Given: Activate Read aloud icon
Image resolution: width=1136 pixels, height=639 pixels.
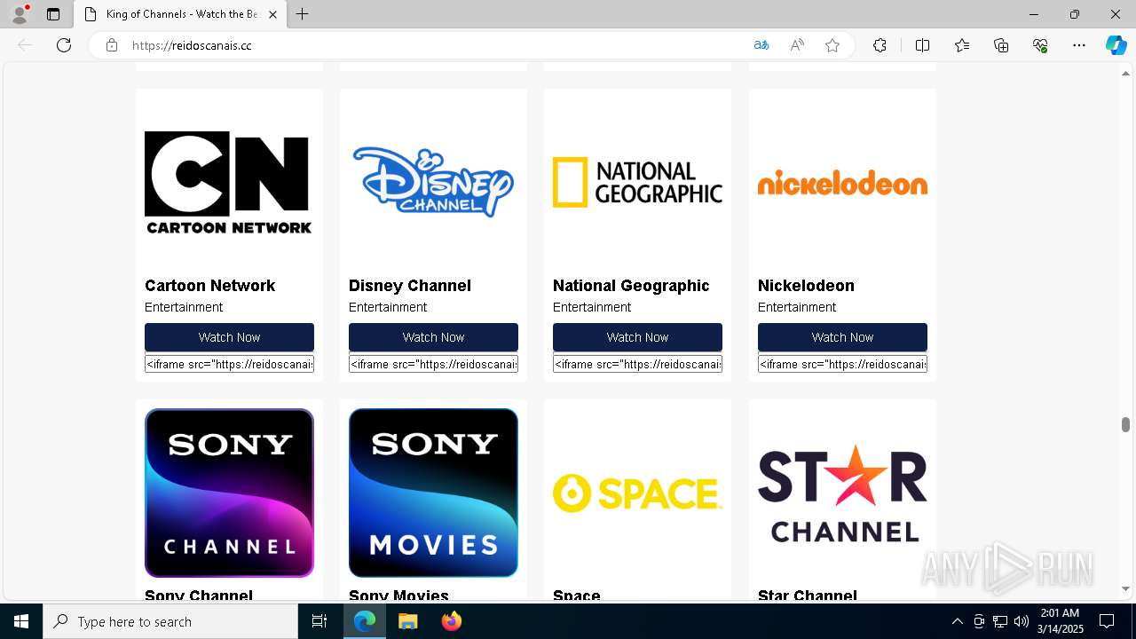Looking at the screenshot, I should (797, 45).
